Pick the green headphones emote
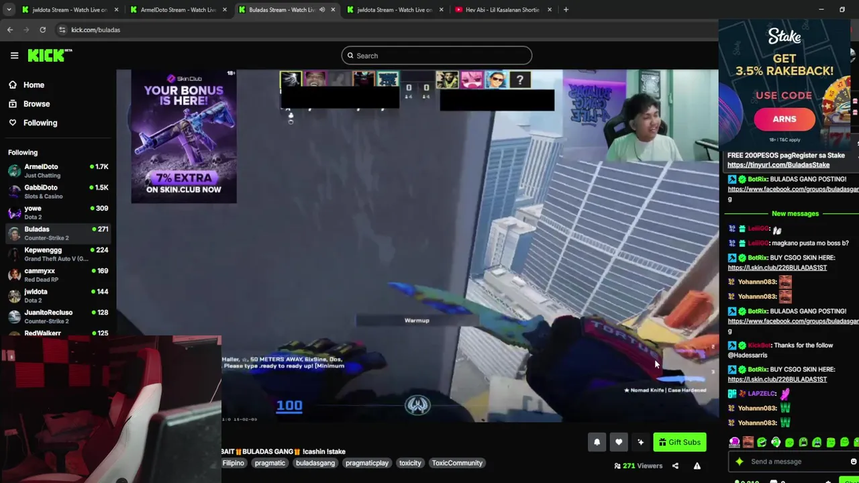This screenshot has height=483, width=859. [x=776, y=442]
